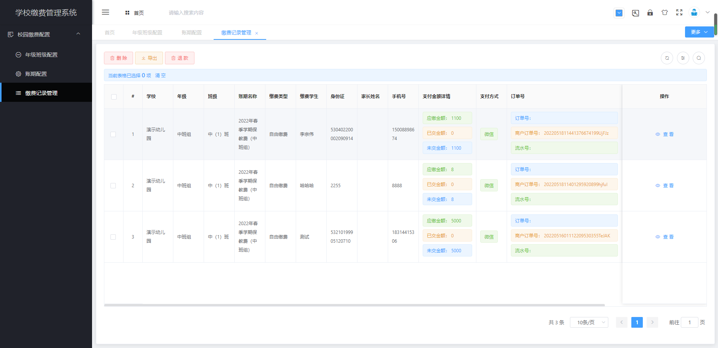The height and width of the screenshot is (348, 718).
Task: Check the row checkbox for student 李宗伟
Action: [x=113, y=134]
